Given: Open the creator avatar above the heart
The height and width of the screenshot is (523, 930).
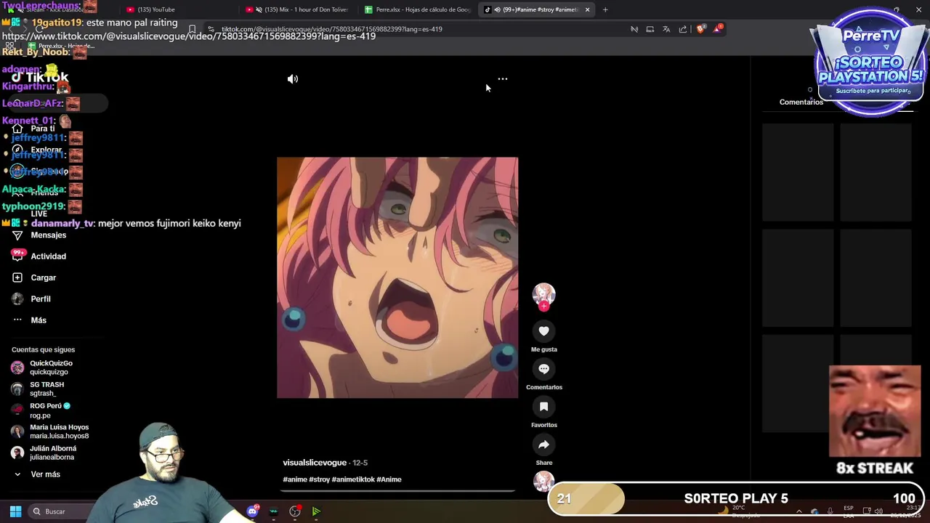Looking at the screenshot, I should coord(543,293).
